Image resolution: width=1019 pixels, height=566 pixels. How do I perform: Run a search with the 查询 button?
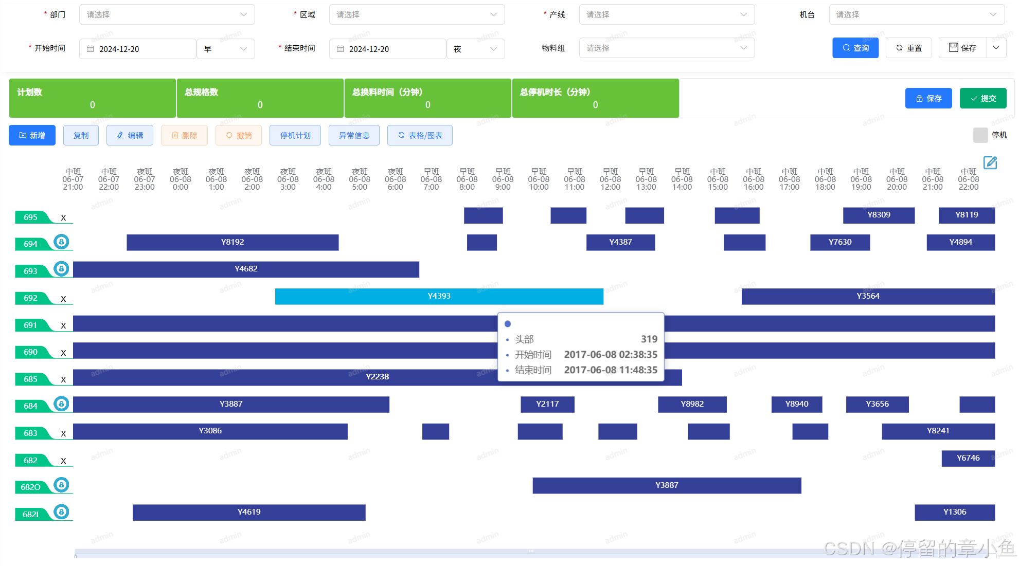click(x=855, y=47)
